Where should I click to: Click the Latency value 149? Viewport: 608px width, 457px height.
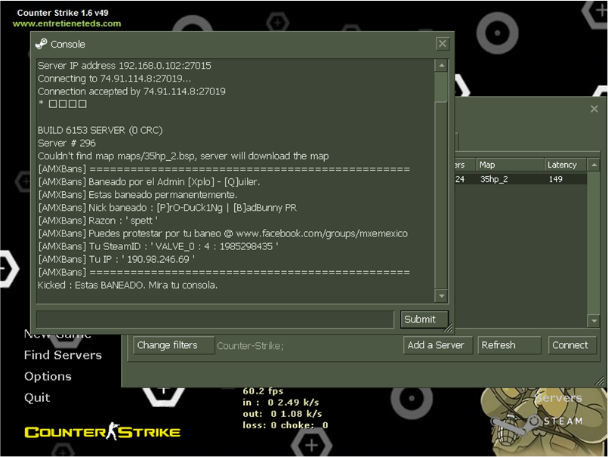tap(556, 179)
